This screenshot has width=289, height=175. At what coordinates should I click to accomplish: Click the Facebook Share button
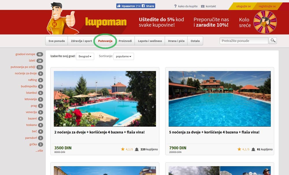148,6
